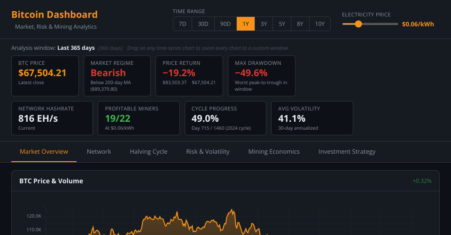Switch to Investment Strategy tab

tap(347, 151)
